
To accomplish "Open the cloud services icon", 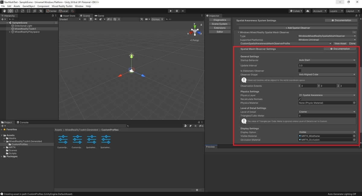I will 307,11.
